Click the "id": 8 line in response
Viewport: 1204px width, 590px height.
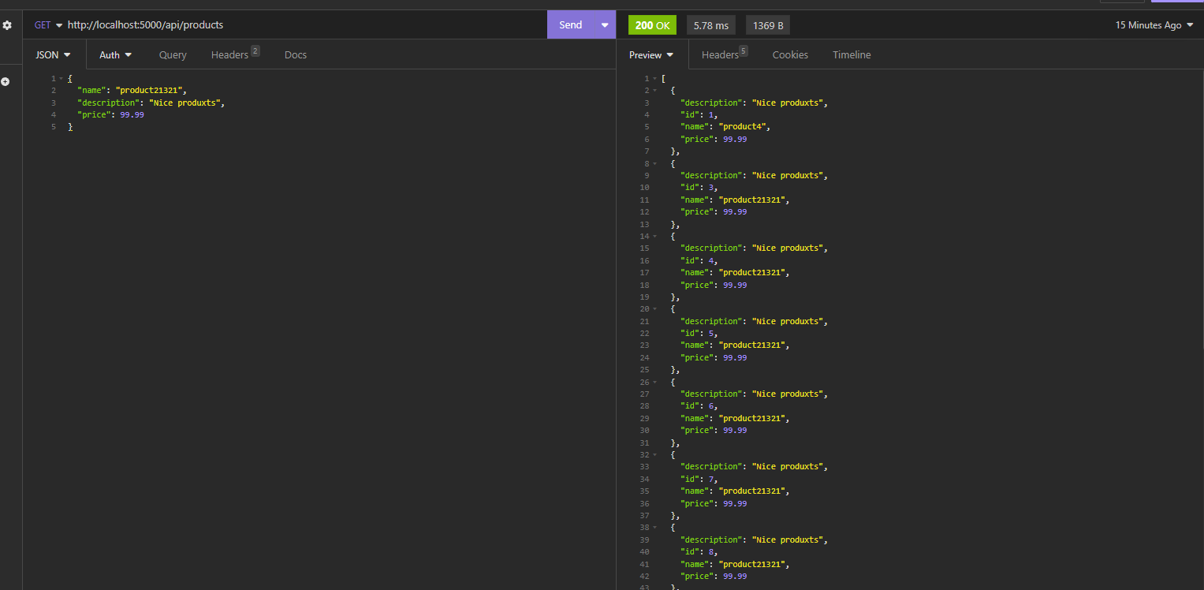[x=699, y=552]
